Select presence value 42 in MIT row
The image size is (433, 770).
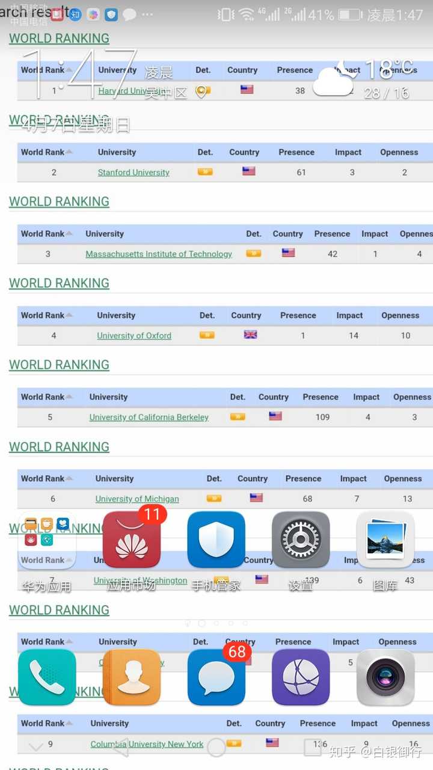coord(333,254)
